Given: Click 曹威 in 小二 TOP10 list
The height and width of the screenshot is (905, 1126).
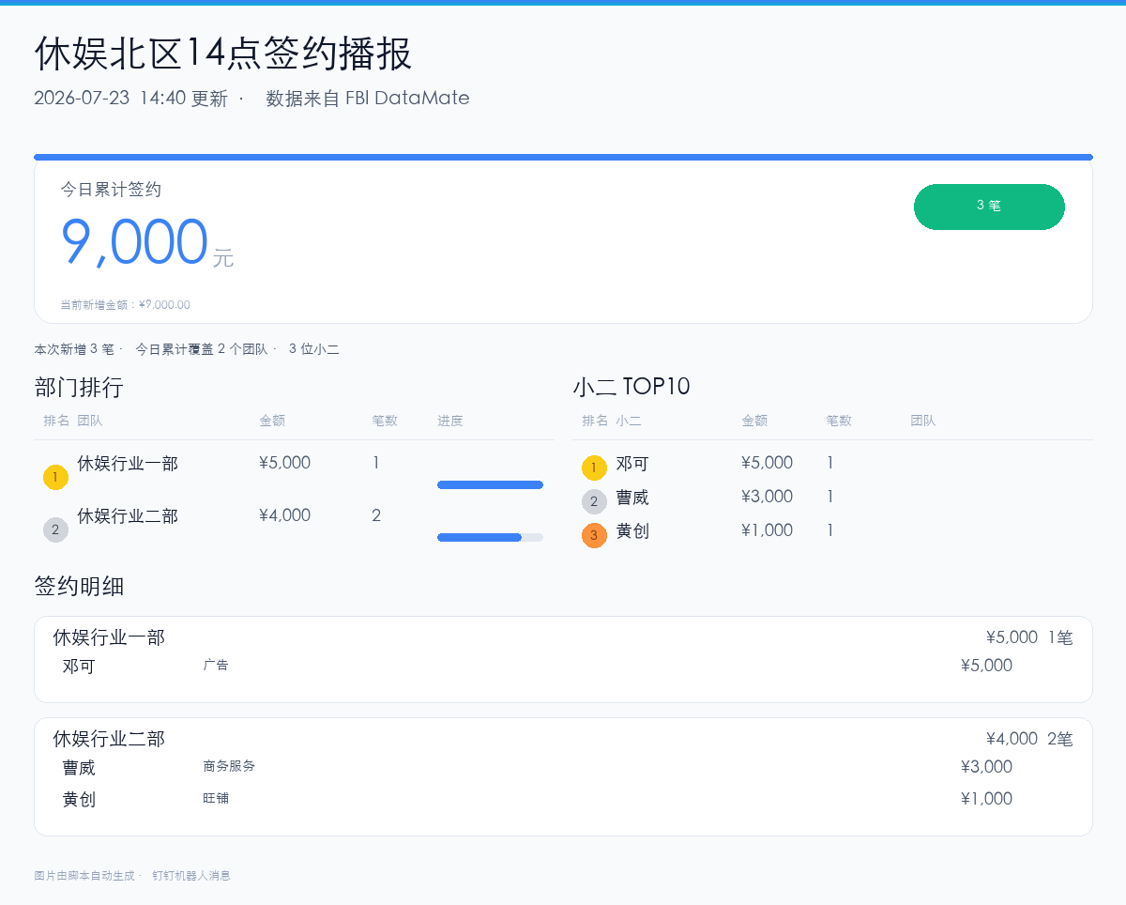Looking at the screenshot, I should coord(632,498).
